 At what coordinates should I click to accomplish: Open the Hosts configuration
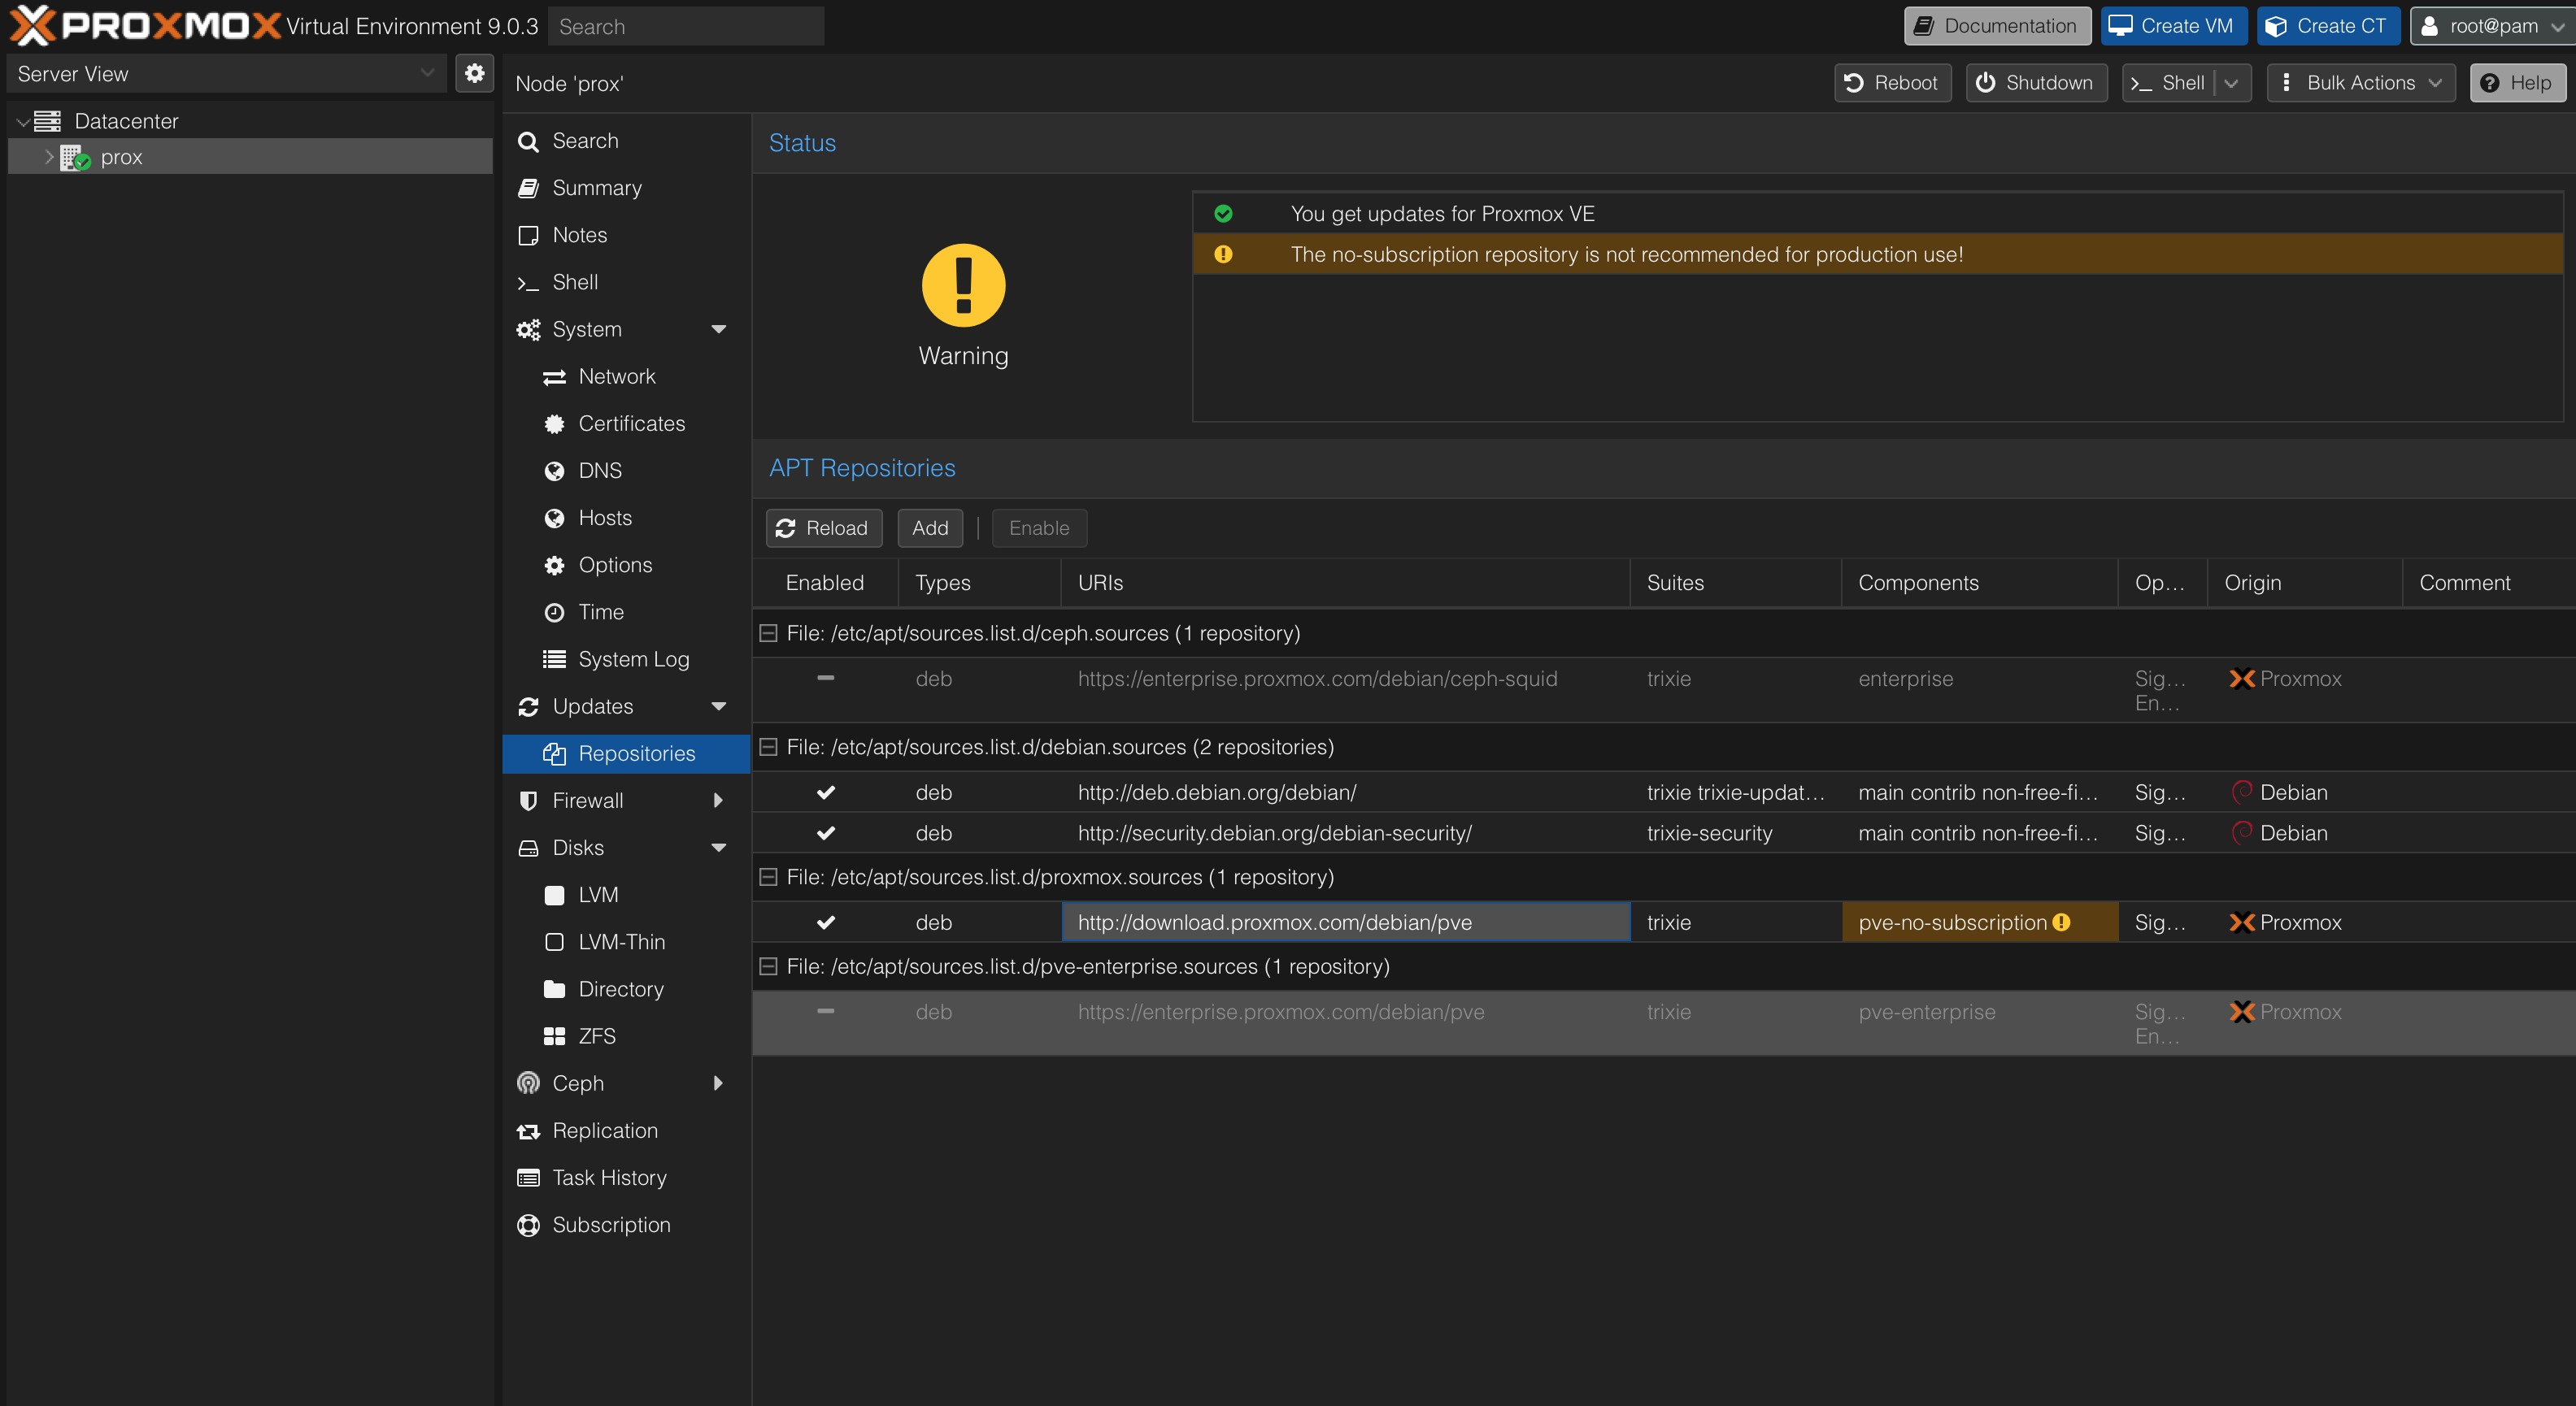tap(604, 518)
